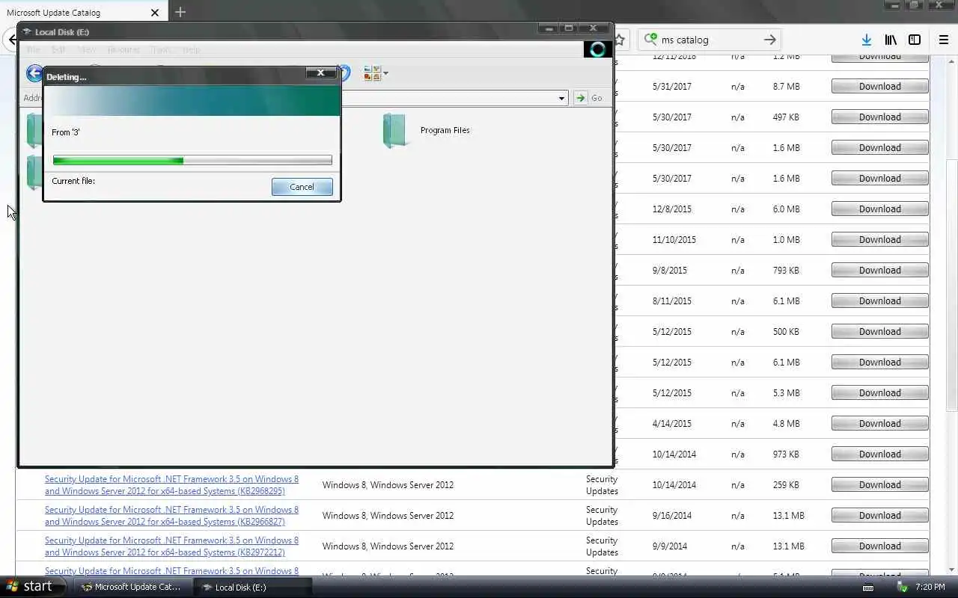The image size is (958, 598).
Task: Open the Firefox hamburger menu
Action: (x=944, y=40)
